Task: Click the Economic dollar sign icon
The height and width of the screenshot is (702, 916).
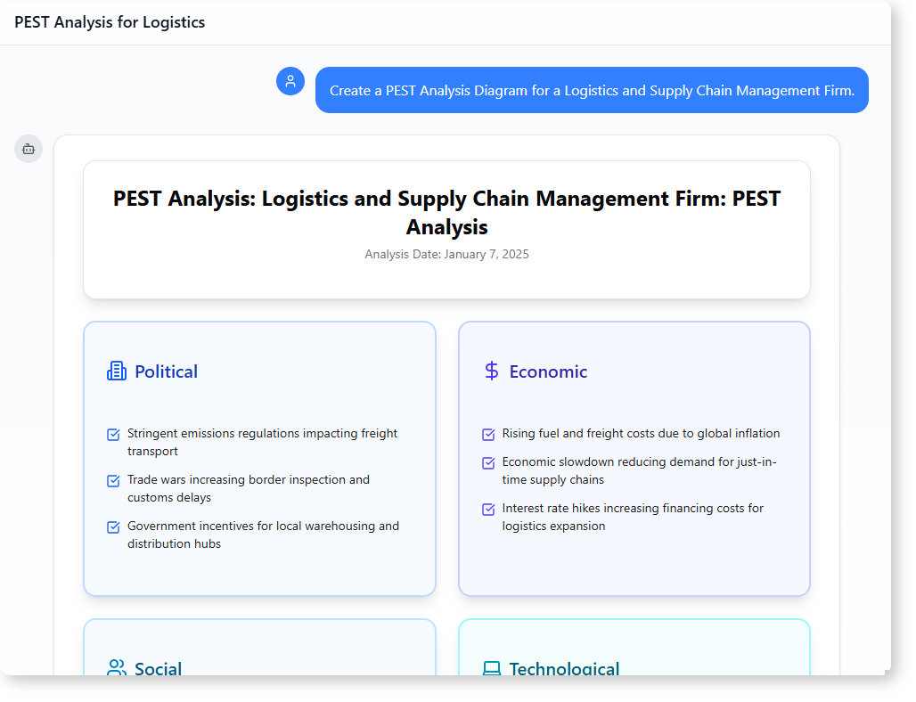Action: tap(491, 371)
